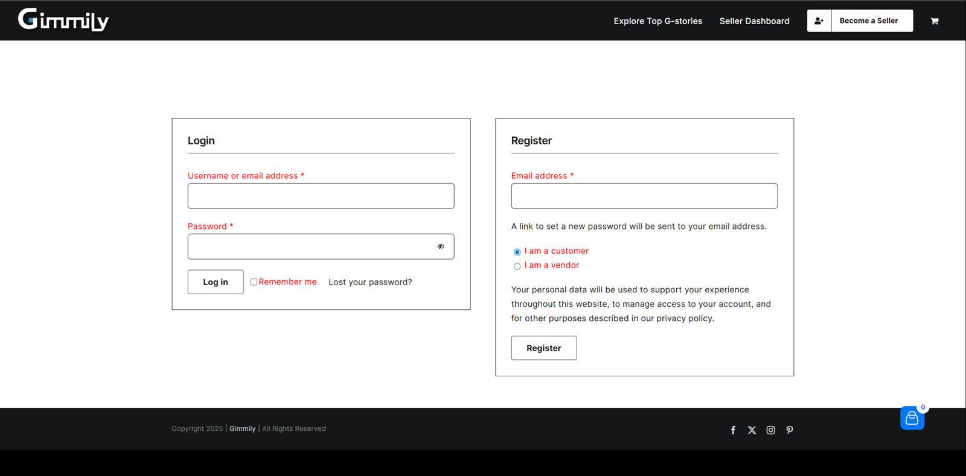Click the Register form heading
Image resolution: width=966 pixels, height=476 pixels.
(x=531, y=141)
